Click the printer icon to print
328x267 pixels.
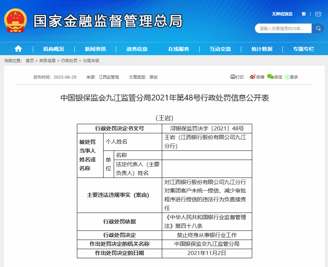[233, 77]
